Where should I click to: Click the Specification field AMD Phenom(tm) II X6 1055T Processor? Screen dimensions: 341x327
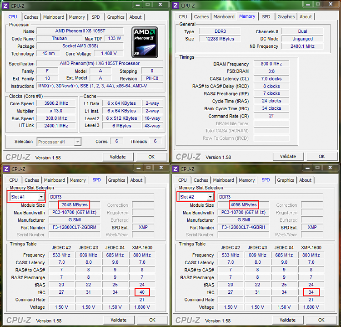click(100, 63)
